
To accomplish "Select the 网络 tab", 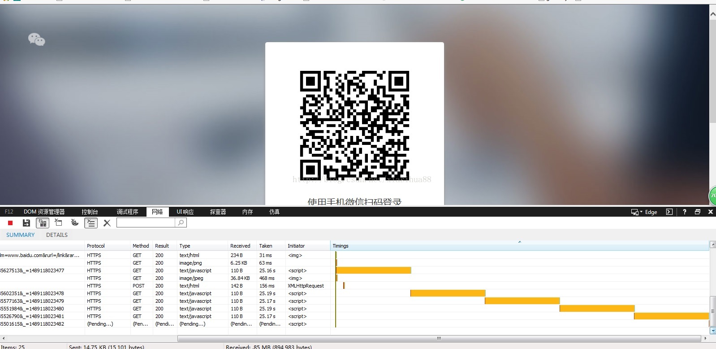I will click(x=157, y=212).
